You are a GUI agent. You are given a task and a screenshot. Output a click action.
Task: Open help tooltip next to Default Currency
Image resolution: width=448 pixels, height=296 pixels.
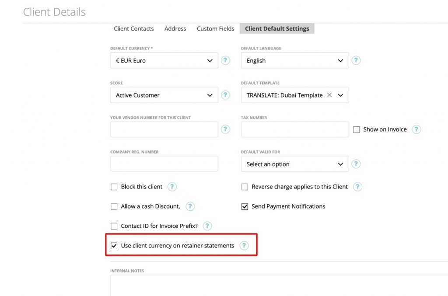coord(225,60)
